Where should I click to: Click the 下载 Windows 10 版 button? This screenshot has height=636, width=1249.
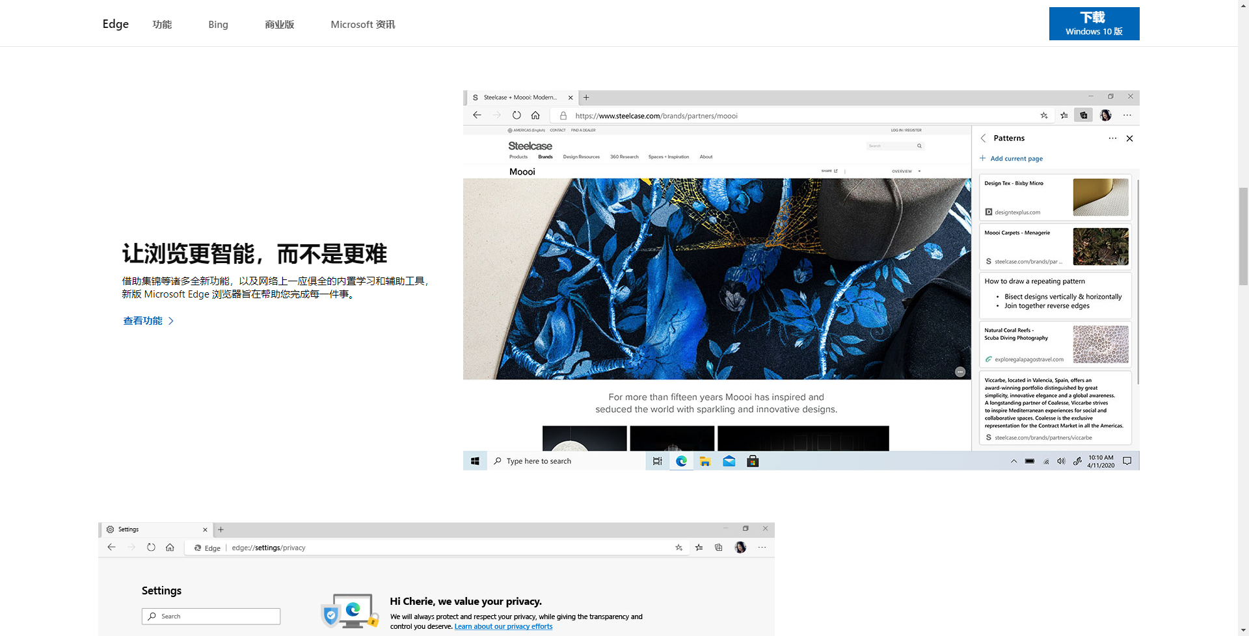click(x=1094, y=23)
